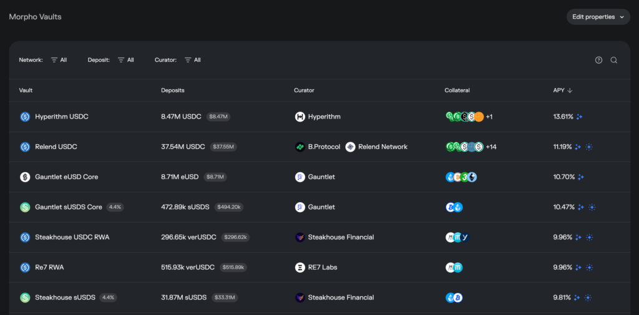Open the Network filter set to All
The height and width of the screenshot is (315, 639).
[x=59, y=60]
